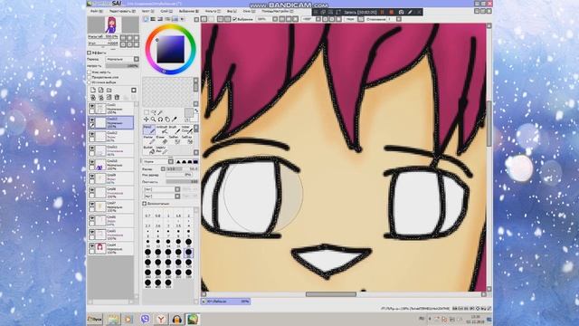Select the hand pan tool
The width and height of the screenshot is (579, 326).
point(167,120)
